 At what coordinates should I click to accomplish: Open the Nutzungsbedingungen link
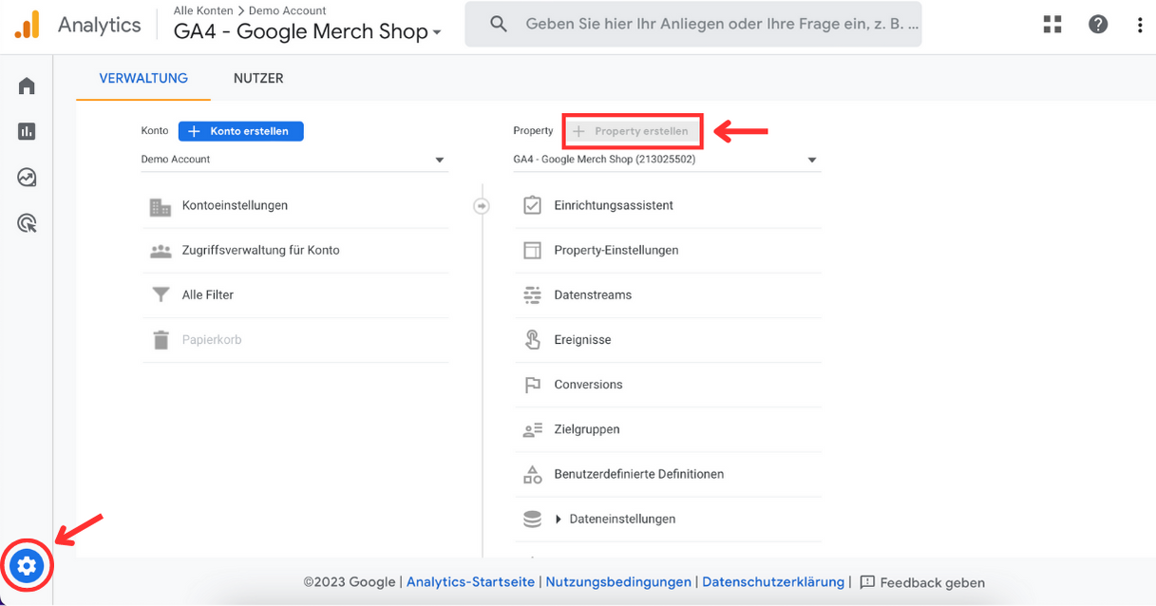pyautogui.click(x=618, y=582)
